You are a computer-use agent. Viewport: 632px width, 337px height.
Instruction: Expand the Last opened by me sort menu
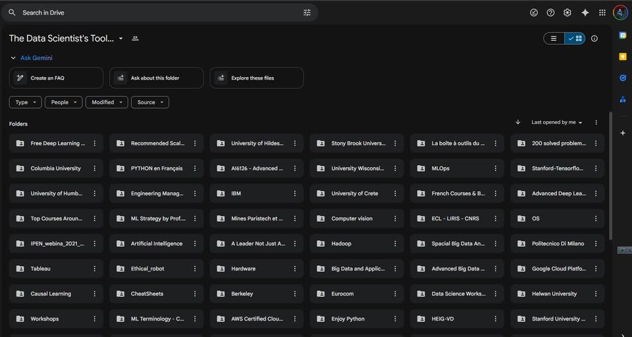pyautogui.click(x=557, y=122)
